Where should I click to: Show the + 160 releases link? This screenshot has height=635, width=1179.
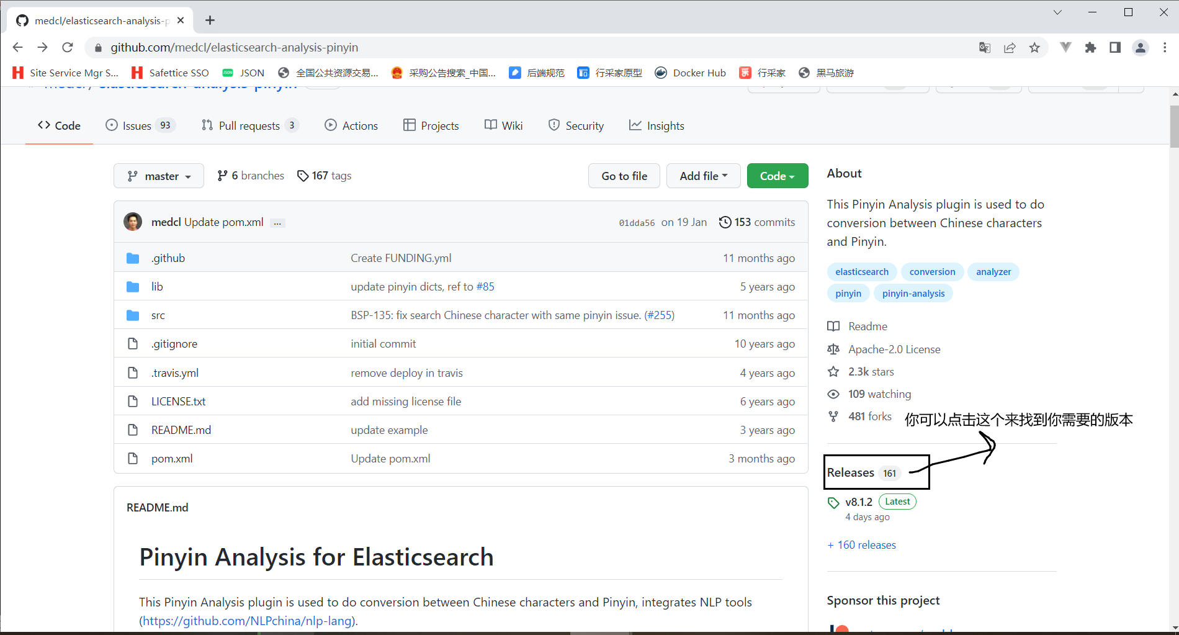point(862,545)
